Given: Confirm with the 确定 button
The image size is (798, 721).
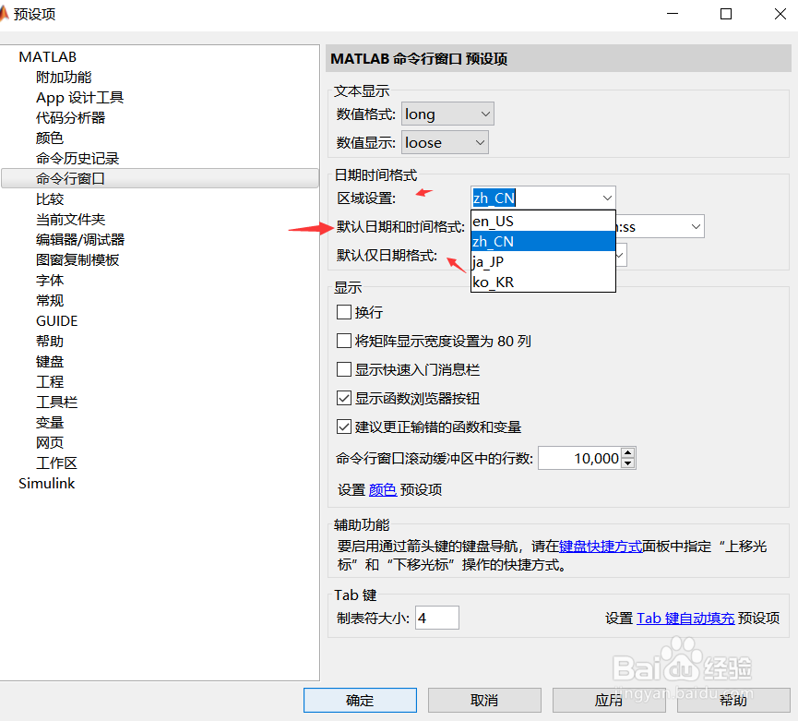Looking at the screenshot, I should tap(360, 700).
